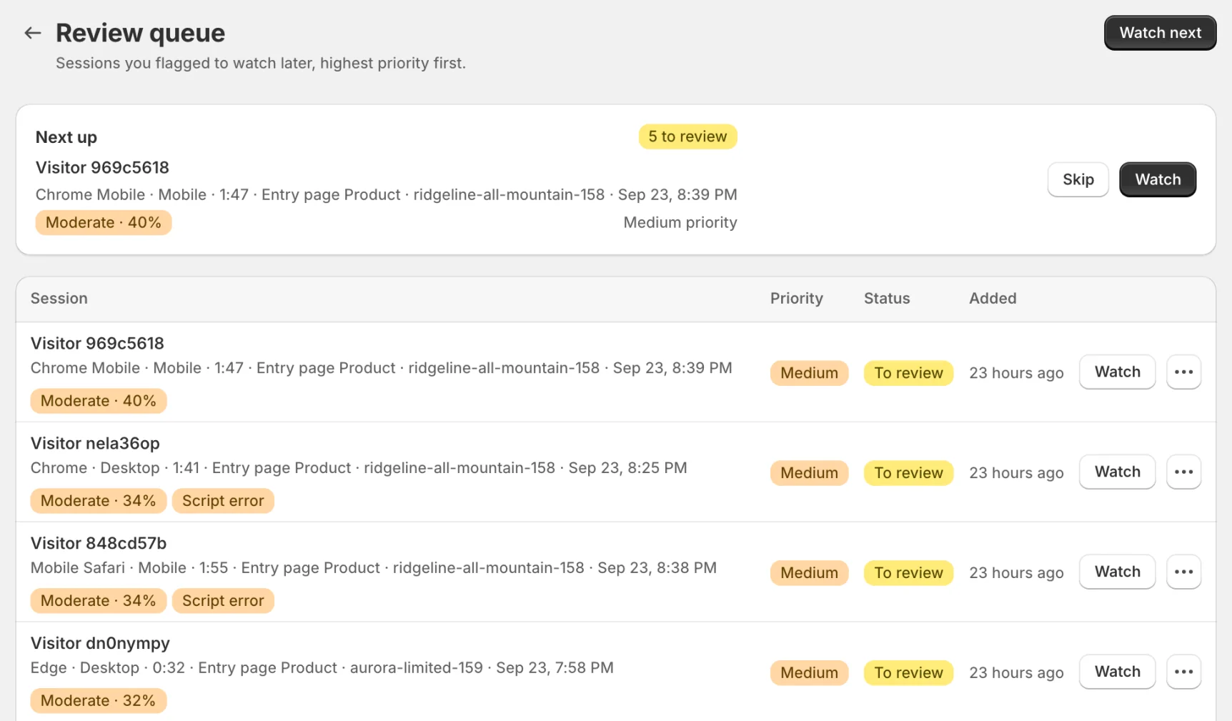Click '23 hours ago' for Visitor nela36op

[x=1016, y=473]
